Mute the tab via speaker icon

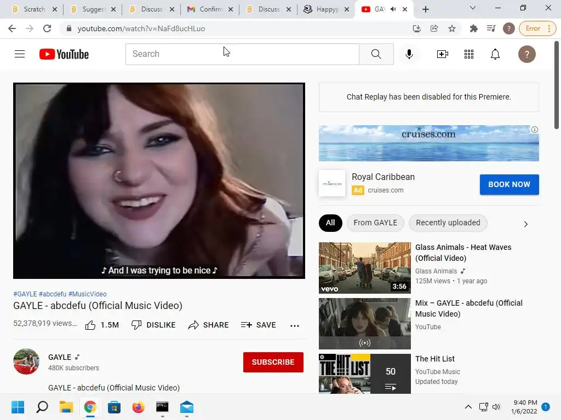(393, 9)
